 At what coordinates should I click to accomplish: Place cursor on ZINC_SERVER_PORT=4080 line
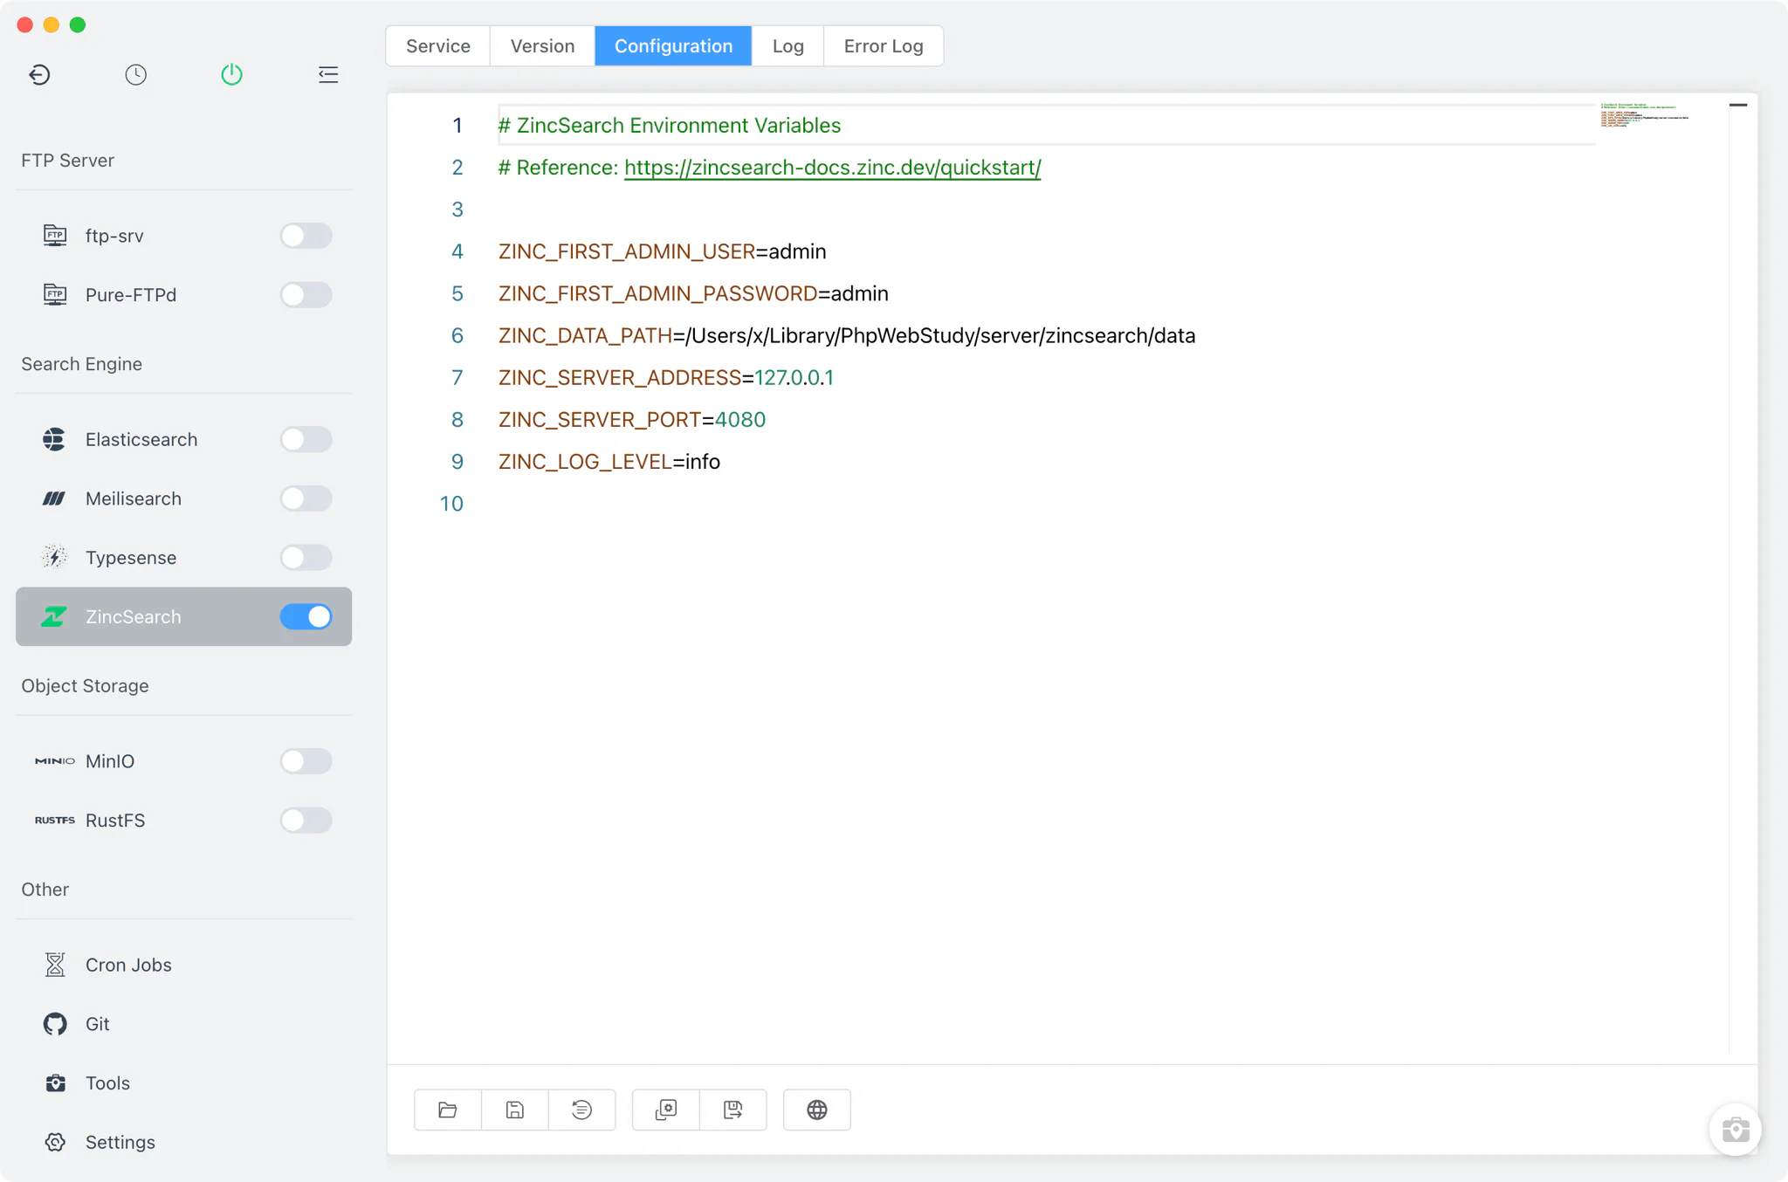[631, 419]
